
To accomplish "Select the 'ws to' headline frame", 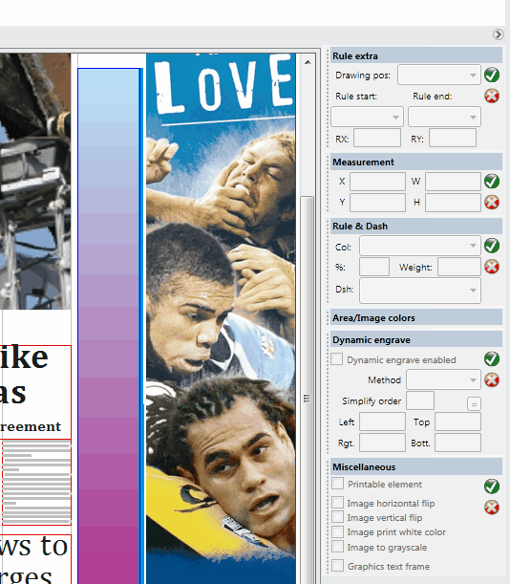I will click(35, 559).
